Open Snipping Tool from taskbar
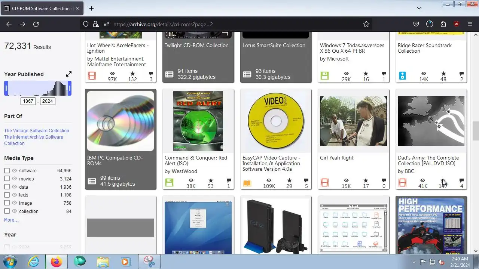479x269 pixels. (149, 262)
